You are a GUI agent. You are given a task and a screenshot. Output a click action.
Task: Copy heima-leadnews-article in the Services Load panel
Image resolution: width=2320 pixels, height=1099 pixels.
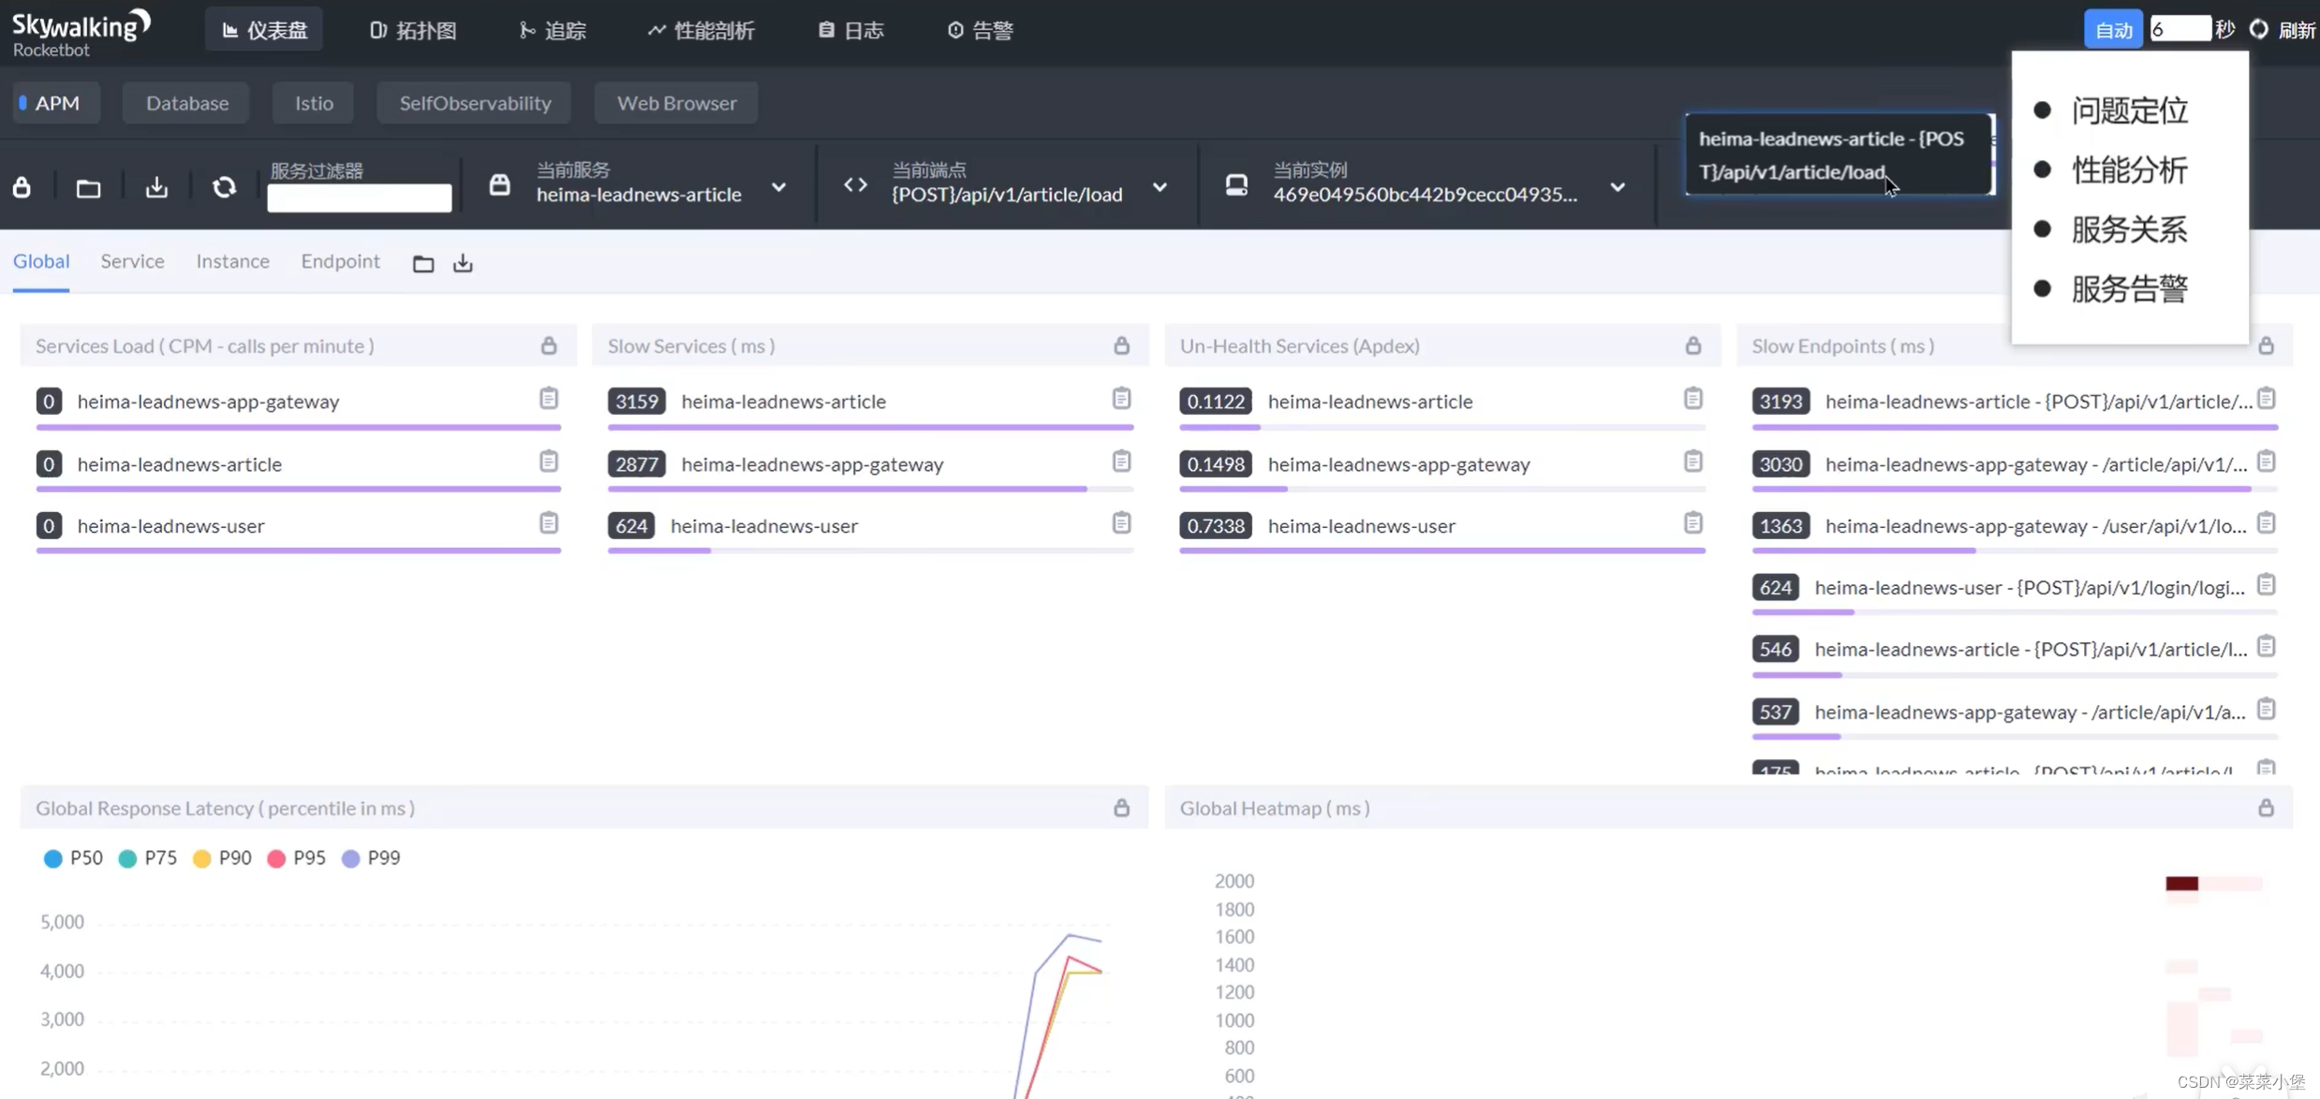(549, 462)
